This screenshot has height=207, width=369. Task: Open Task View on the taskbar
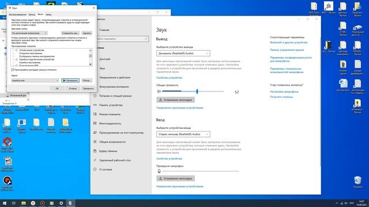14,203
